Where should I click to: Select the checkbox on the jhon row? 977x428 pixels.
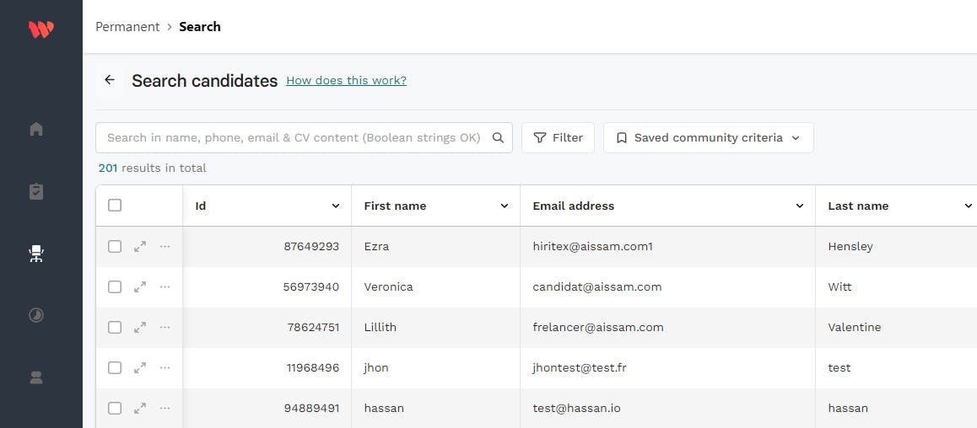click(x=115, y=367)
